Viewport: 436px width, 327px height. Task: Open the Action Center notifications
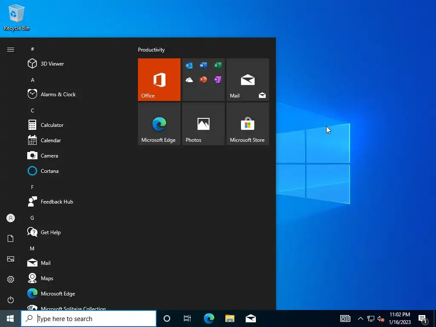click(x=422, y=318)
